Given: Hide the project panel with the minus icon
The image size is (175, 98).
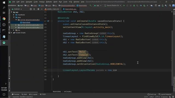Looking at the screenshot, I should (x=42, y=9).
